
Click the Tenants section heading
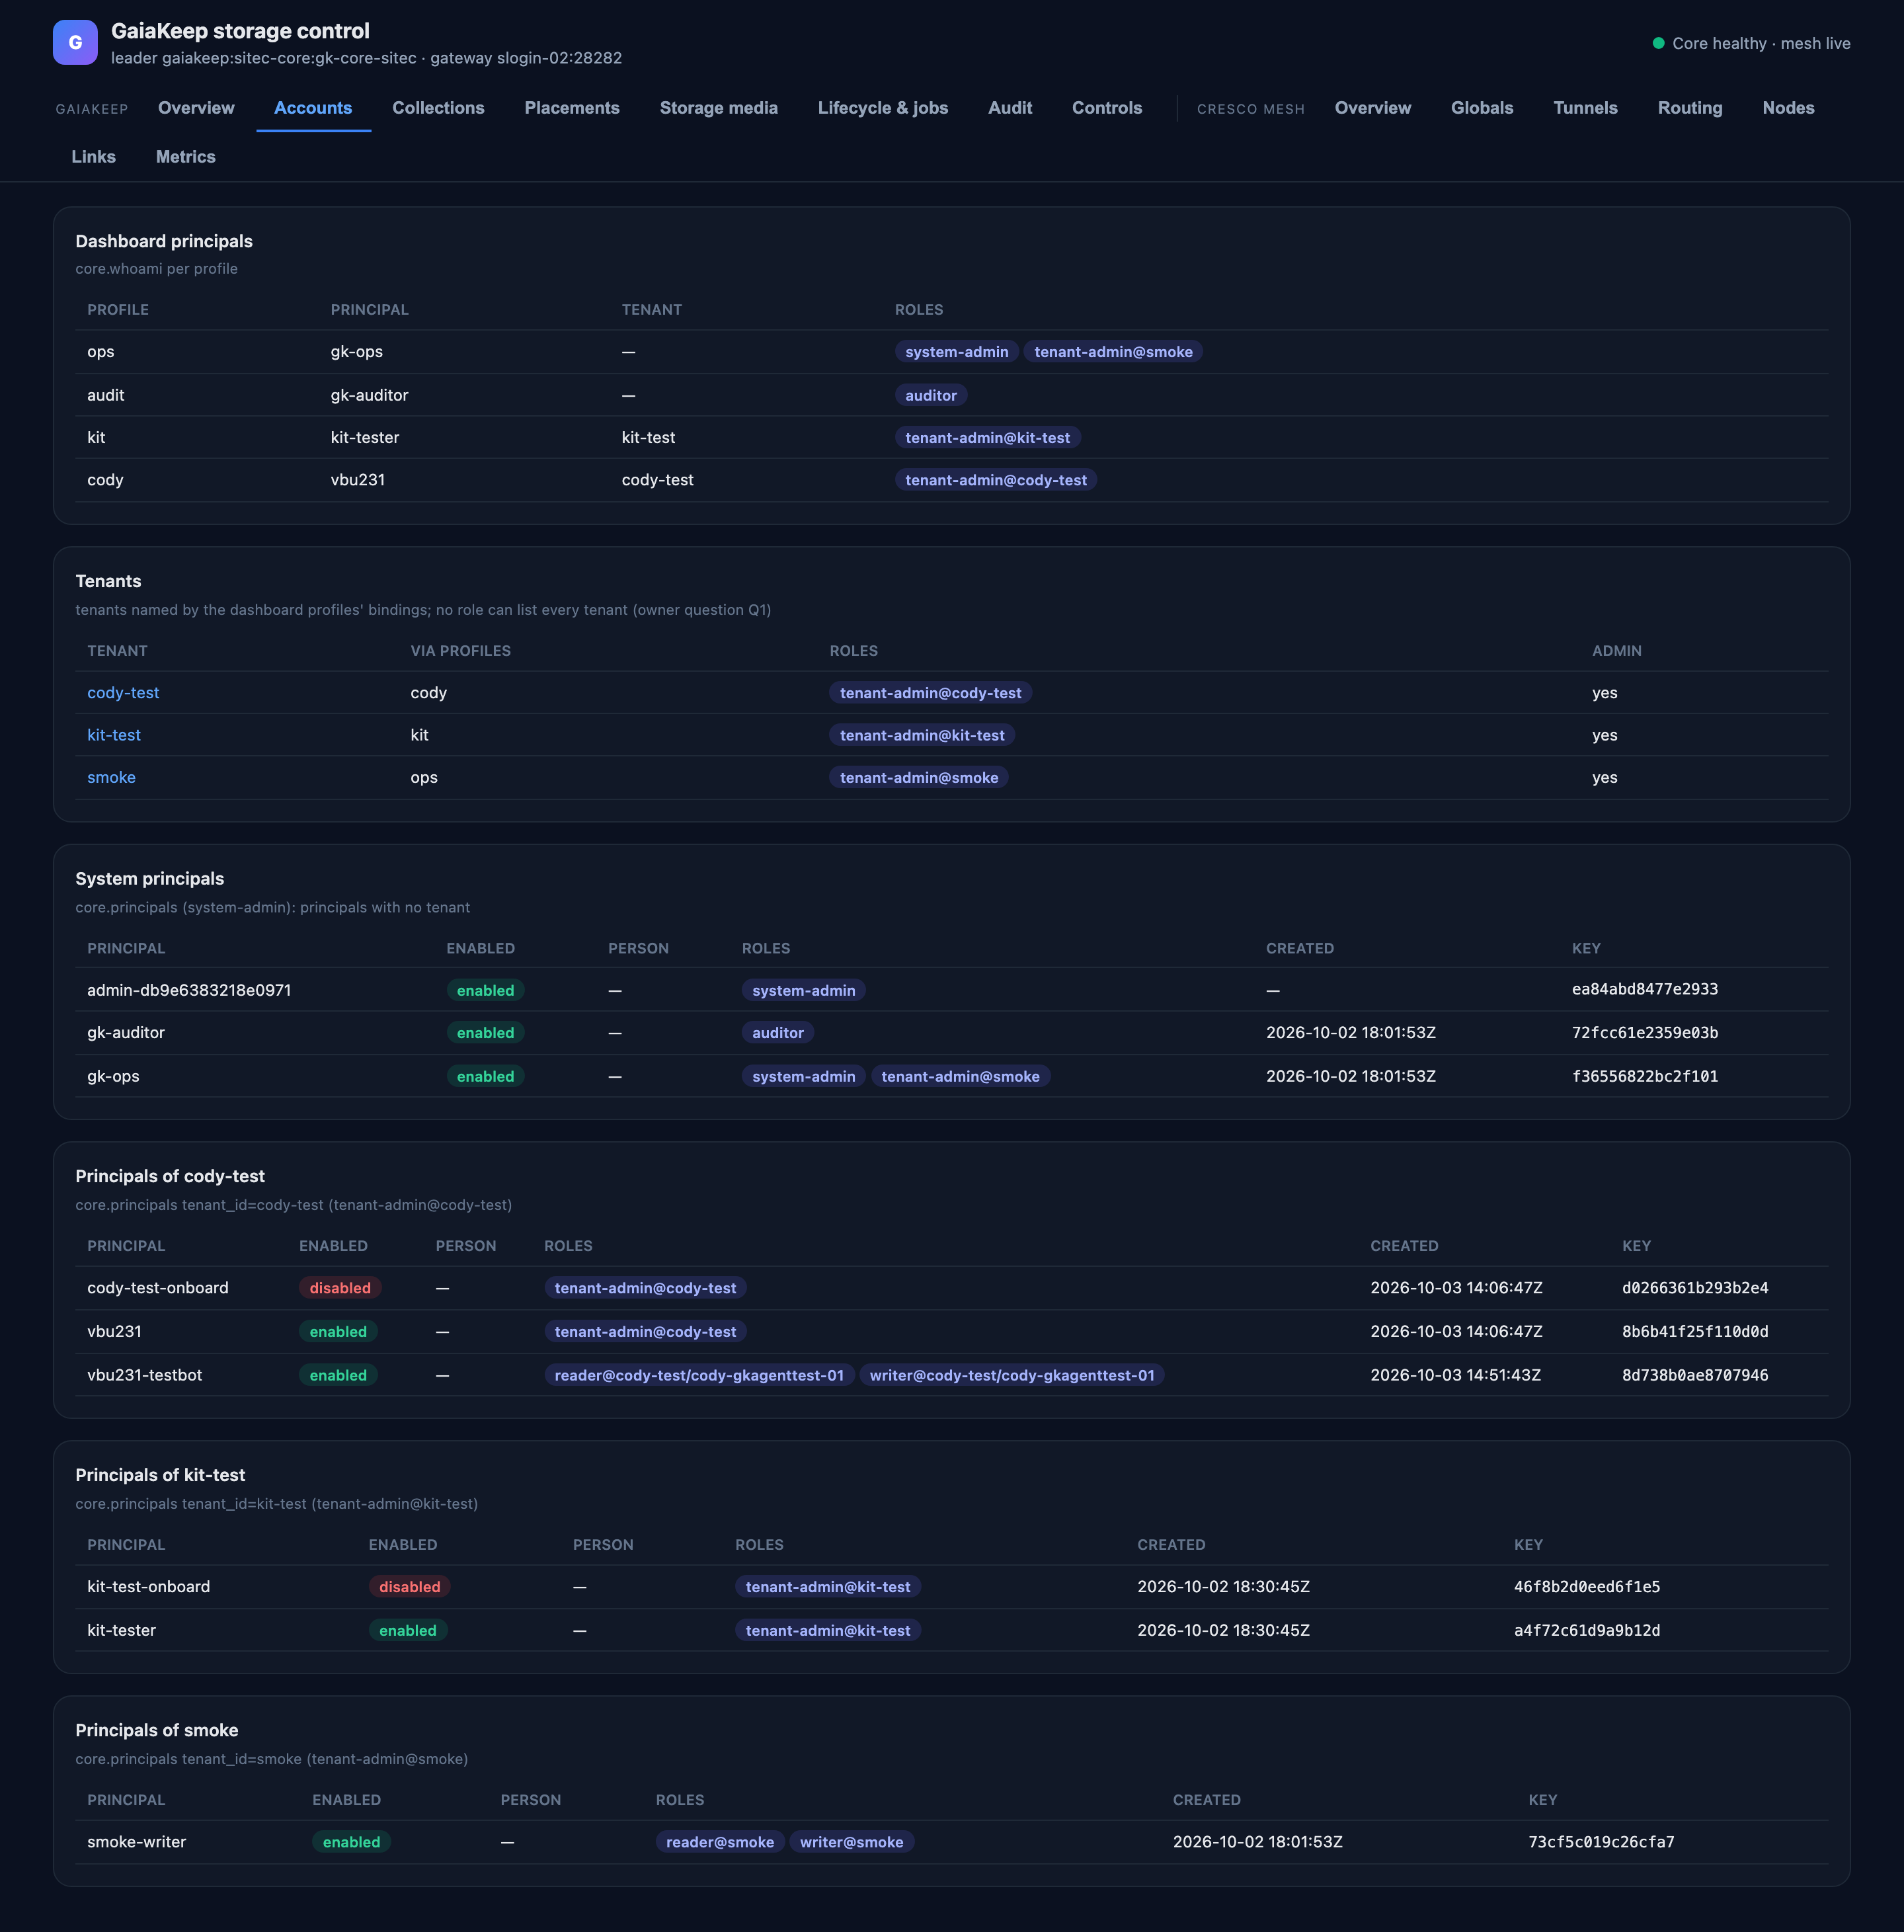pyautogui.click(x=108, y=581)
